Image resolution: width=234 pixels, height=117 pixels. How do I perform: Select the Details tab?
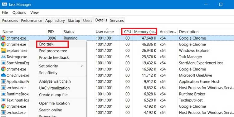[101, 20]
